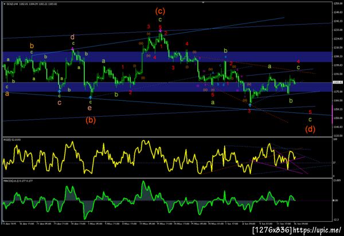Click the current price tag on the price axis

(337, 82)
